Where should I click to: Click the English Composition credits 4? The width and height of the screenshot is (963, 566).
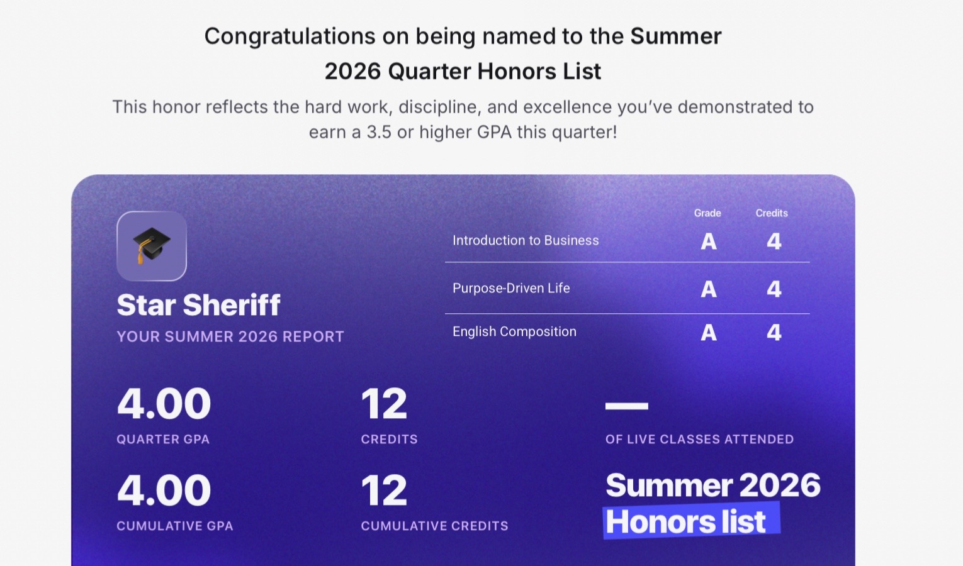pos(774,332)
